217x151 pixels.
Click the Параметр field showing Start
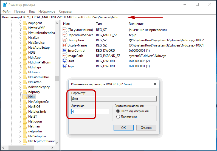[x=114, y=99]
